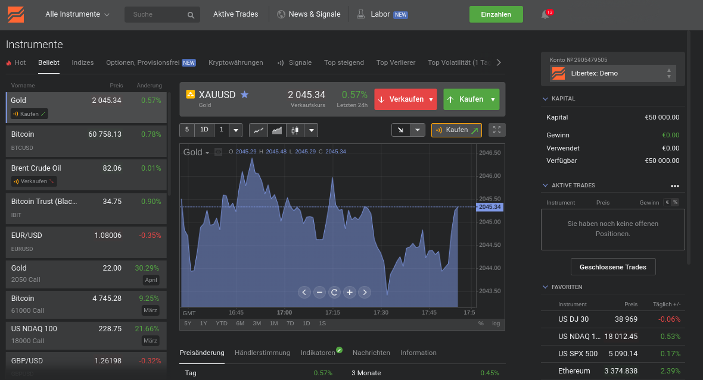Switch to the Kryptowährungen tab
This screenshot has width=703, height=380.
(x=236, y=62)
